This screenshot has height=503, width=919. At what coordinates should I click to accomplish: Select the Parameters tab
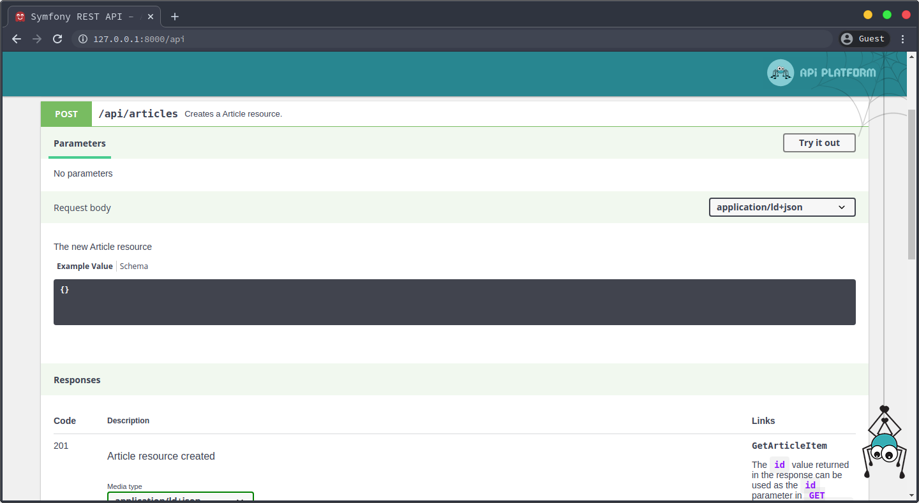(80, 143)
